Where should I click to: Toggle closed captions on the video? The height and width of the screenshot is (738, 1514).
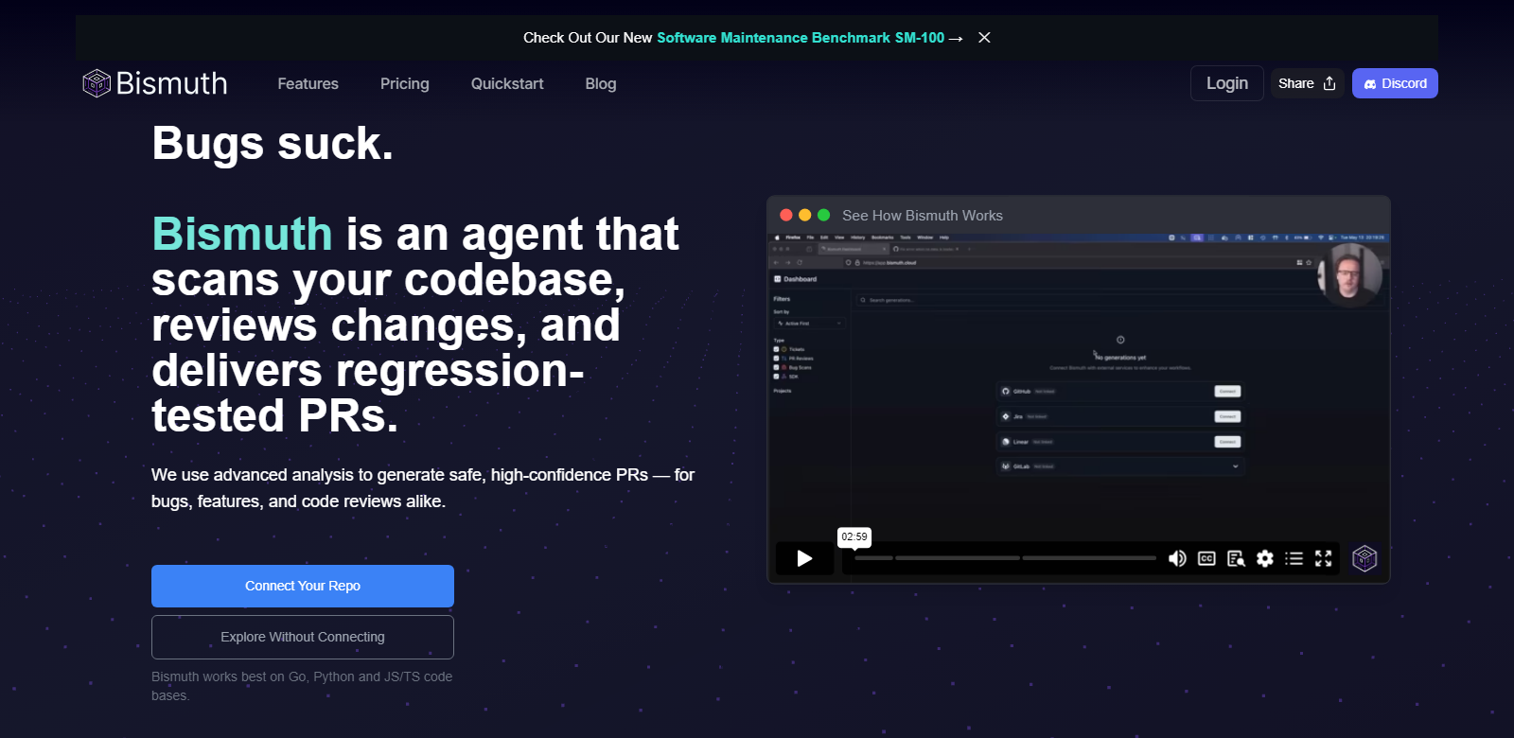click(x=1206, y=558)
